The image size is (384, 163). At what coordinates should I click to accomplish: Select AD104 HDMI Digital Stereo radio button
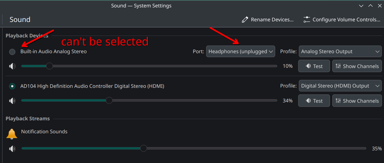[x=12, y=86]
